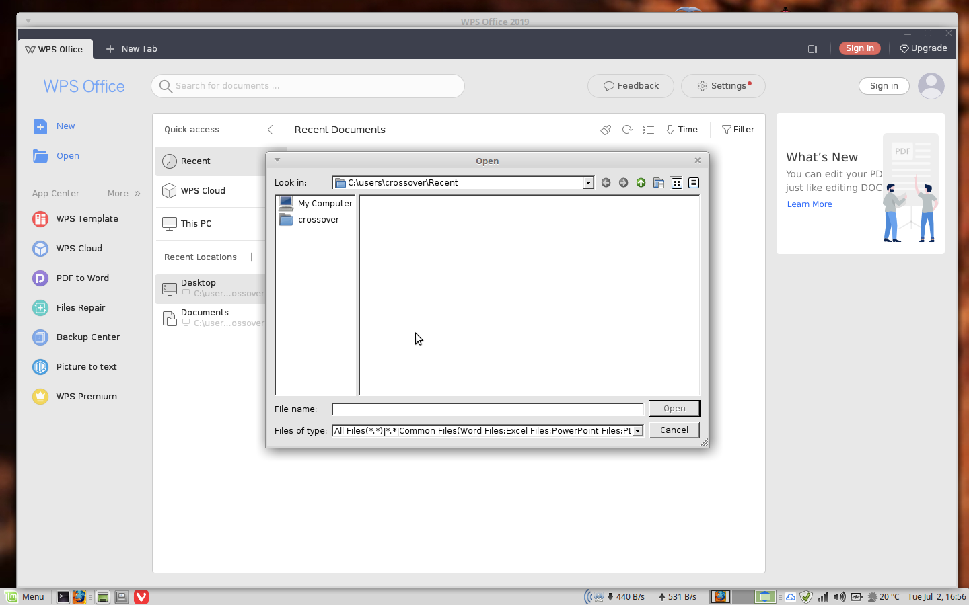Toggle the Recent Documents list view
969x605 pixels.
(x=649, y=130)
